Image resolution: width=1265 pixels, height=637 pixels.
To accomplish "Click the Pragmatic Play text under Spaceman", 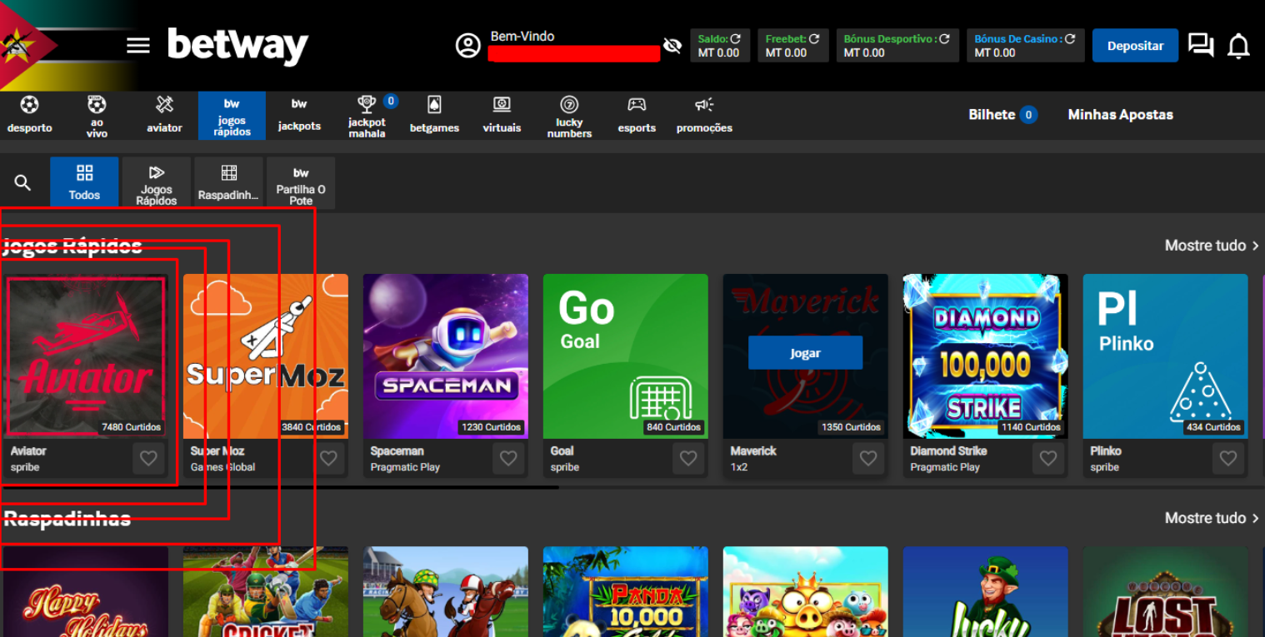I will [405, 467].
